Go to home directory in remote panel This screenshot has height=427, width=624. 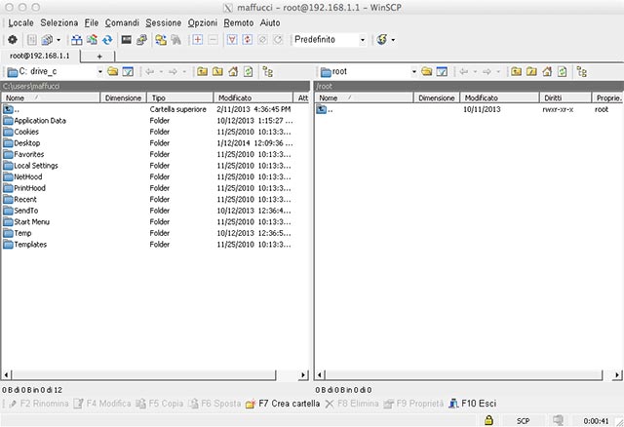coord(547,71)
